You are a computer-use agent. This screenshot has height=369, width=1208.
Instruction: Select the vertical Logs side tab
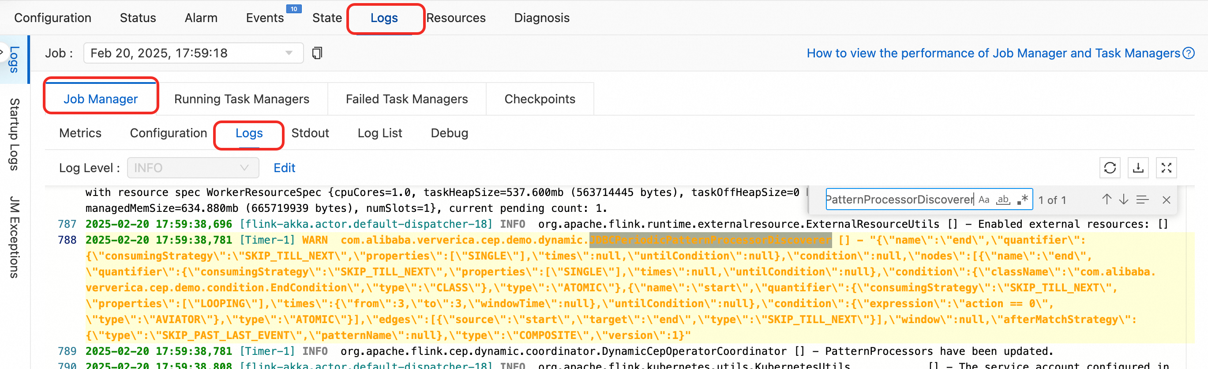pos(15,60)
